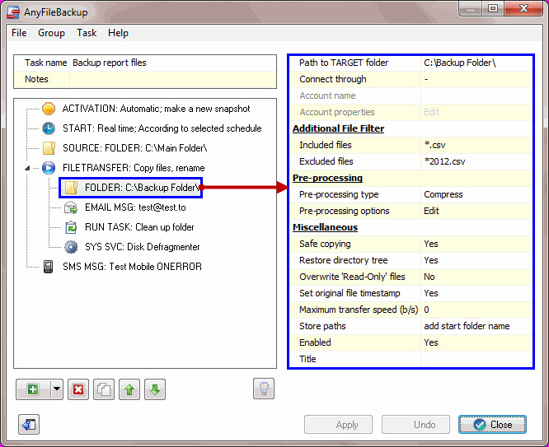Click the back arrow panel button
The image size is (549, 447).
tap(29, 425)
